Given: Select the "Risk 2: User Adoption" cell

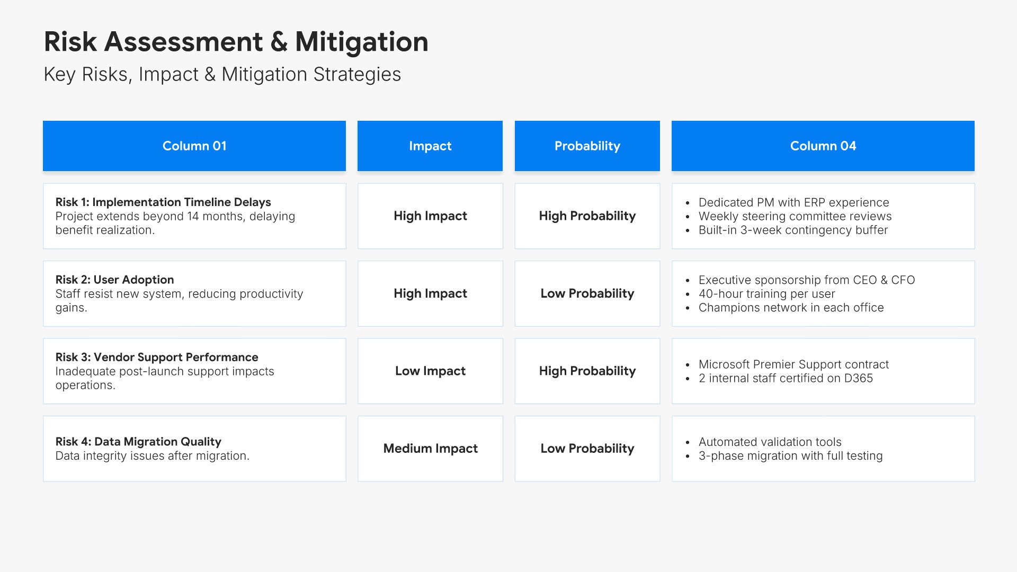Looking at the screenshot, I should tap(194, 293).
